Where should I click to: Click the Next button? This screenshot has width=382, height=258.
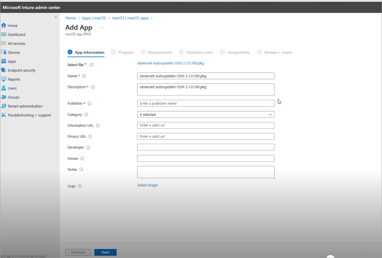pos(106,252)
